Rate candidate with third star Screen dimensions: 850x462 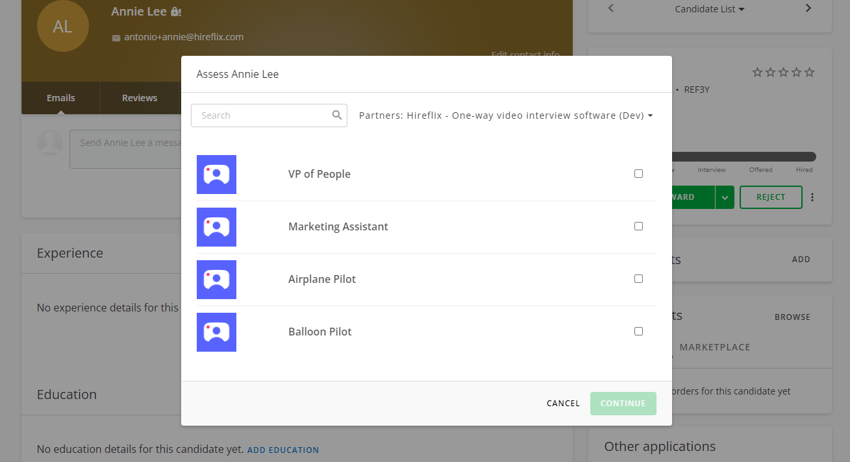(x=783, y=73)
